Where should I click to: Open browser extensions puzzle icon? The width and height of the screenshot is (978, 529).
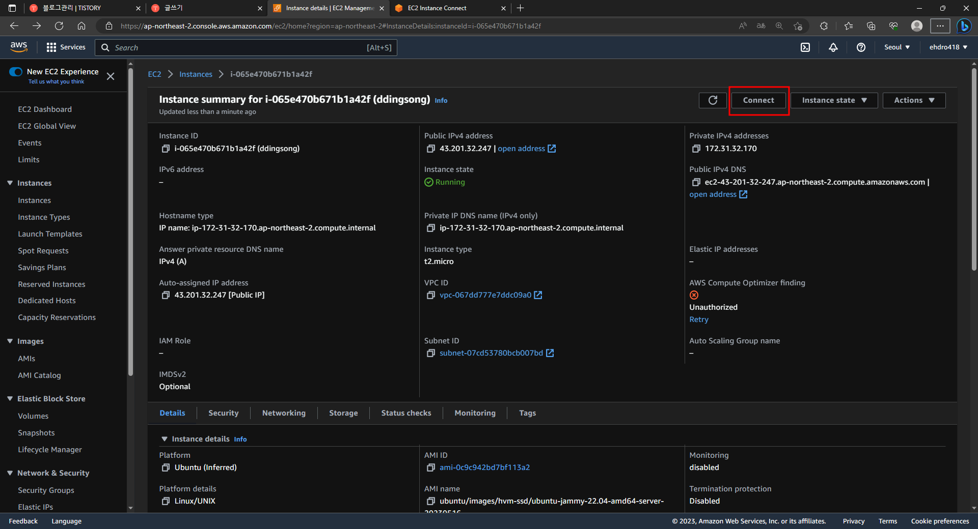click(x=824, y=26)
